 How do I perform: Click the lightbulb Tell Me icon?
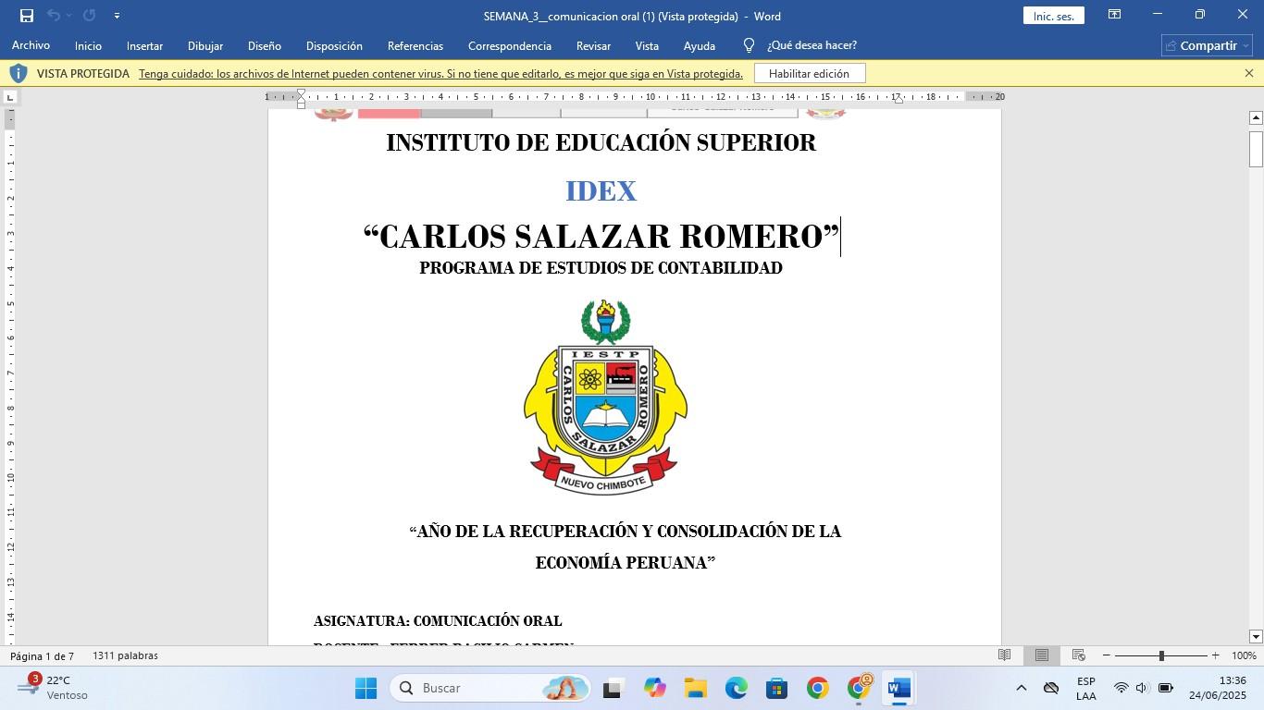(749, 45)
